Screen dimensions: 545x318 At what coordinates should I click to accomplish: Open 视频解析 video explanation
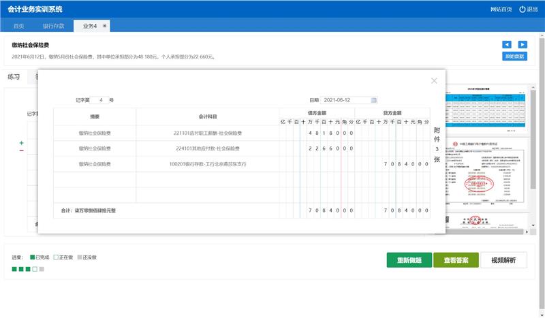pyautogui.click(x=503, y=260)
